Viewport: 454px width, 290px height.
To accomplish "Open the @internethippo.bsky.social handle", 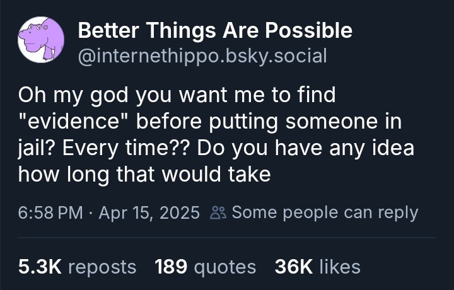I will tap(202, 55).
